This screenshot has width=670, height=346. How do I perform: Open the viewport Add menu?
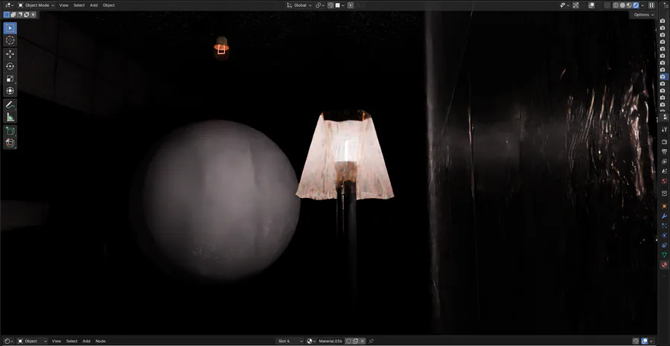point(94,5)
